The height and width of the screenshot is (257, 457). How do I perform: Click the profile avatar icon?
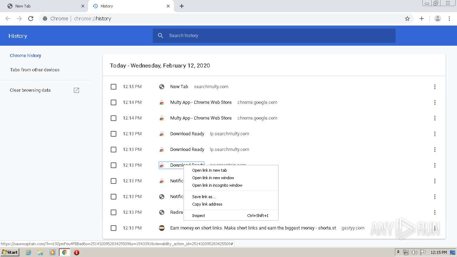438,19
